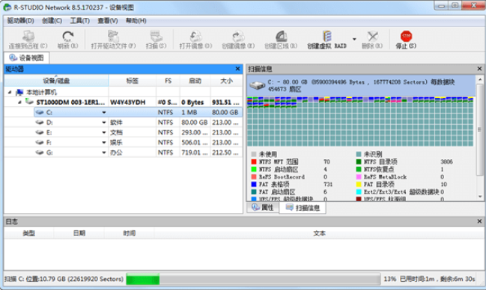Click the scan info panel scroll-up arrow
This screenshot has width=486, height=290.
(x=480, y=79)
